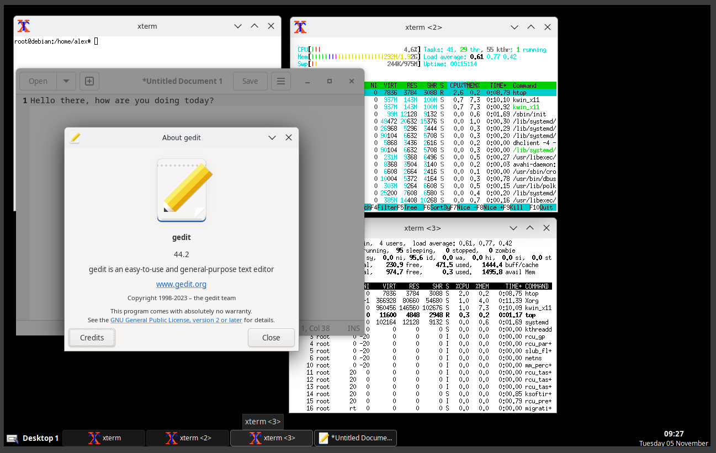Click the small pencil icon in About gedit title bar
Image resolution: width=716 pixels, height=453 pixels.
click(x=75, y=138)
